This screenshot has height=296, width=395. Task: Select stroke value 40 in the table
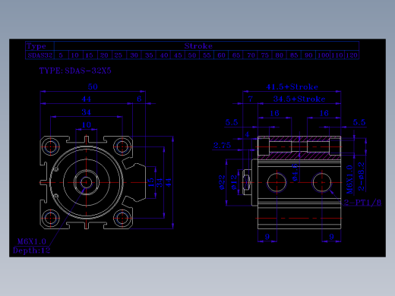(164, 55)
